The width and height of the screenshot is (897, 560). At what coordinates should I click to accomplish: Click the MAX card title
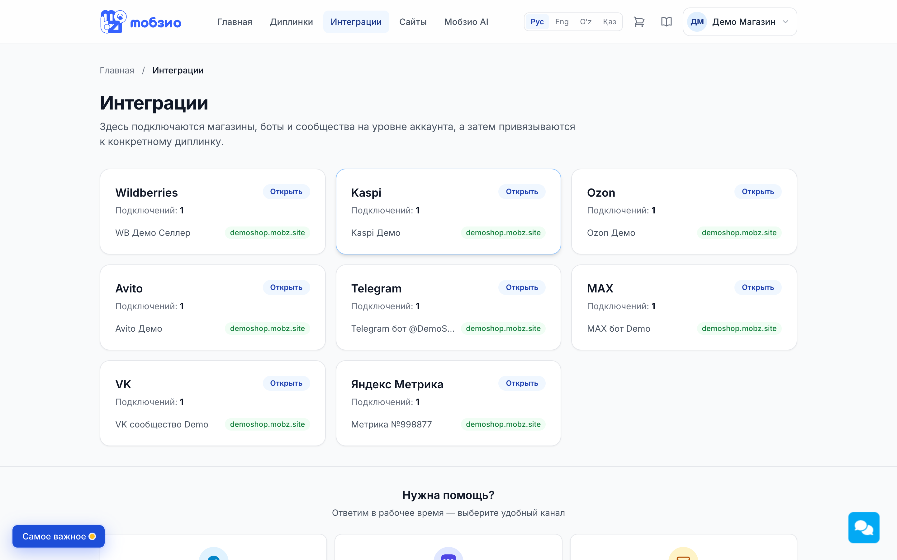[600, 288]
